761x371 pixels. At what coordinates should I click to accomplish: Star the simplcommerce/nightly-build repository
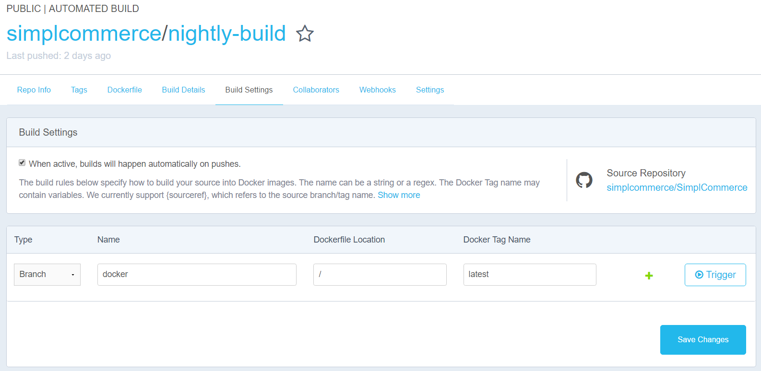305,34
